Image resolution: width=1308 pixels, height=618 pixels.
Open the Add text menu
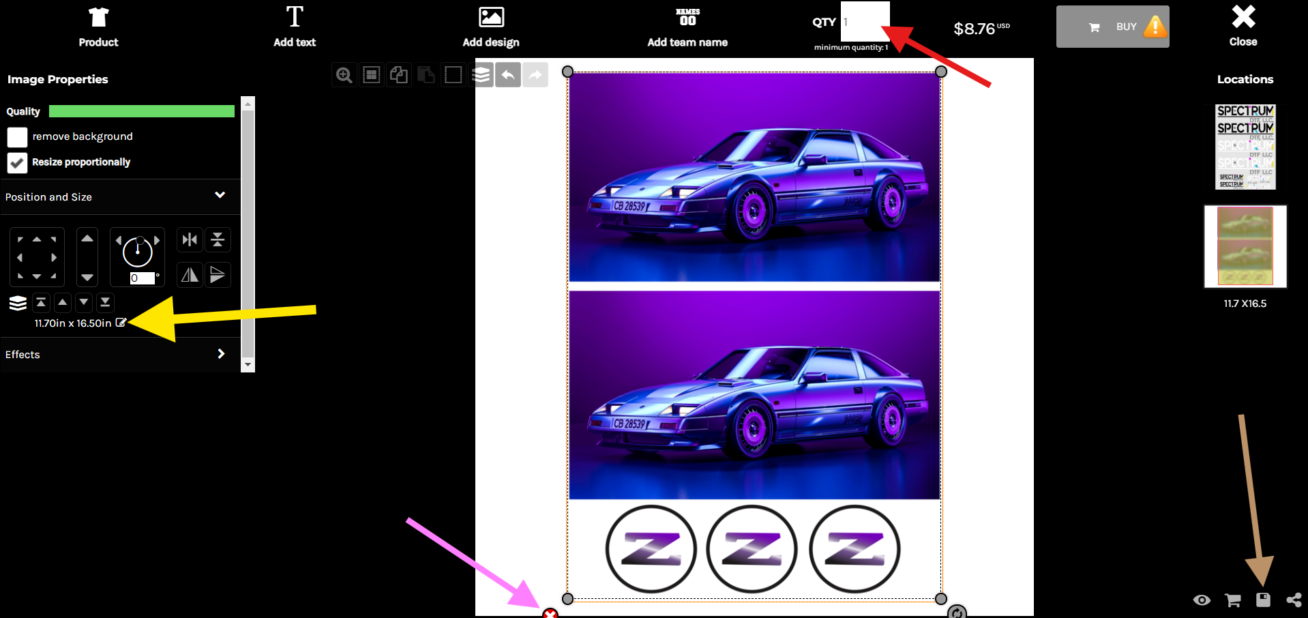click(295, 27)
